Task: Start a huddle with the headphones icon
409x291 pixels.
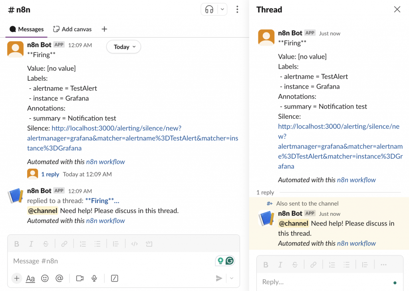Action: tap(209, 10)
